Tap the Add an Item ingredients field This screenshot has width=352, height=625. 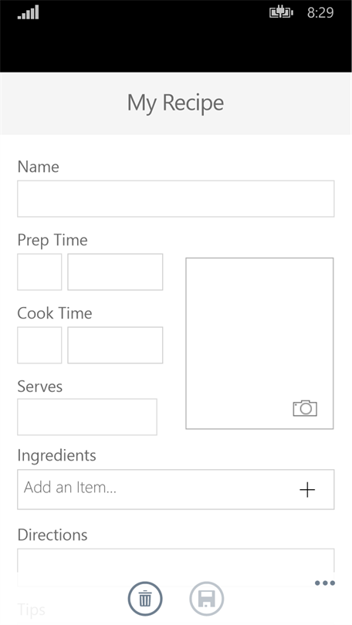pos(176,489)
